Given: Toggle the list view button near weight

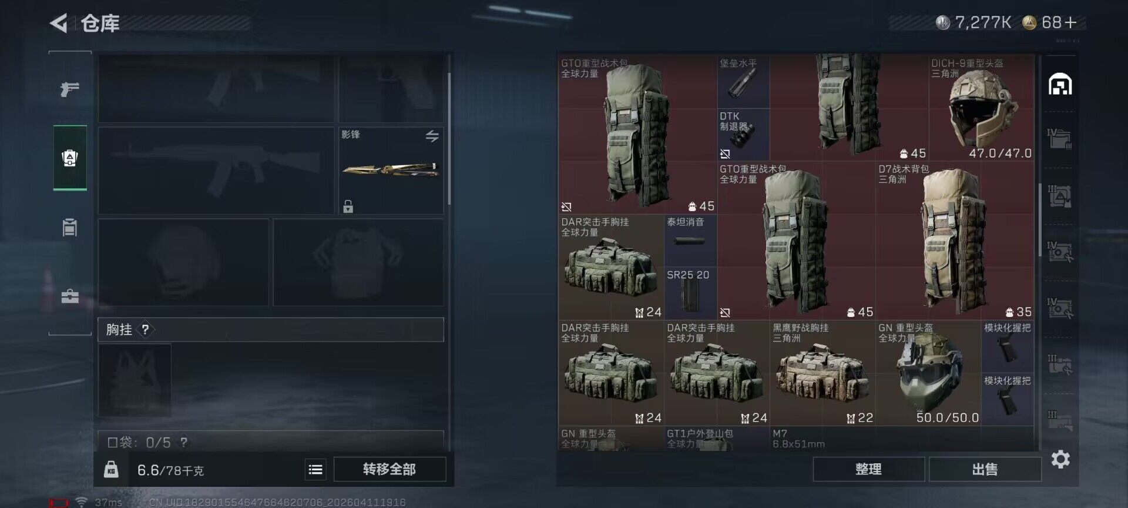Looking at the screenshot, I should 315,469.
